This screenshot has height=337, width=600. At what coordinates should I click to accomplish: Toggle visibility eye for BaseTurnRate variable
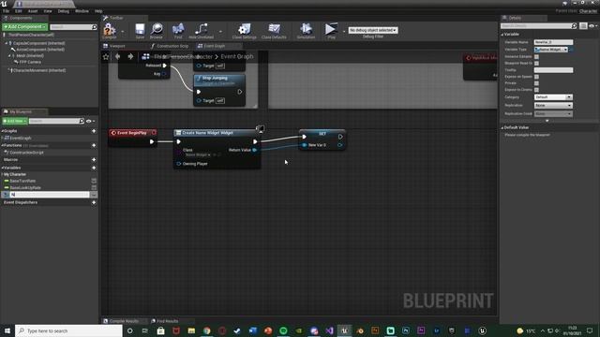94,181
